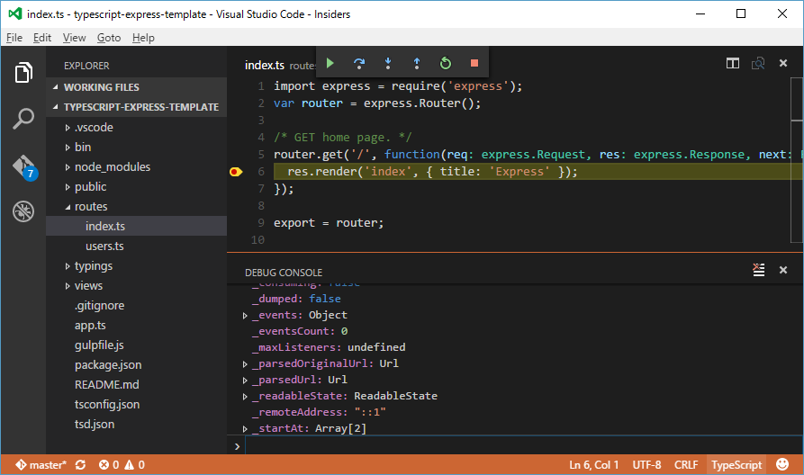Click the debug console input field
The width and height of the screenshot is (804, 475).
pos(524,446)
